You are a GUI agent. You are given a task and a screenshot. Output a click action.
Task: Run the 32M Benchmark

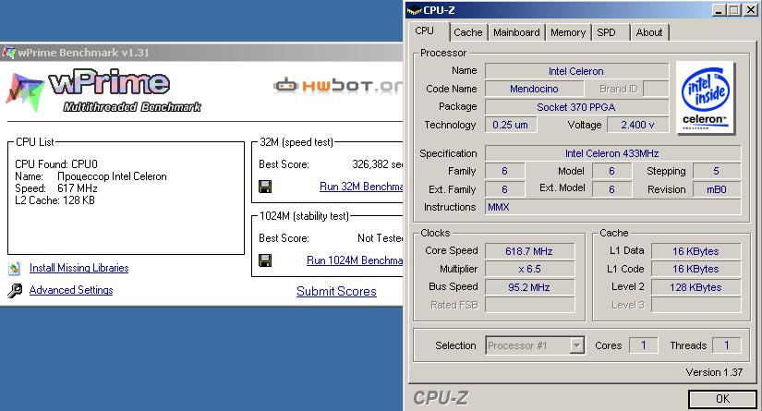(x=361, y=187)
